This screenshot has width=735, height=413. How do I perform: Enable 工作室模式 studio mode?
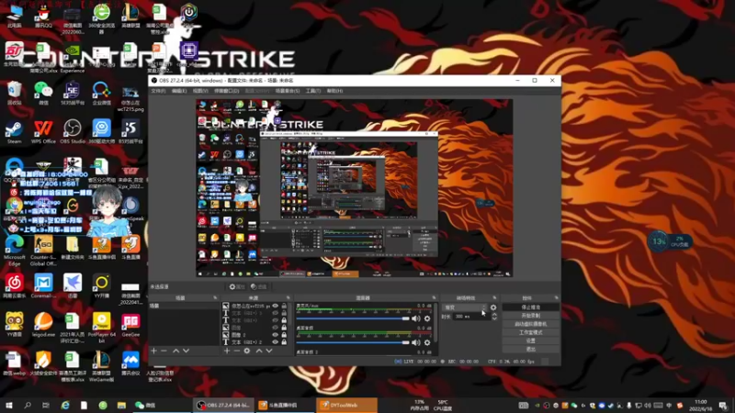pyautogui.click(x=531, y=332)
